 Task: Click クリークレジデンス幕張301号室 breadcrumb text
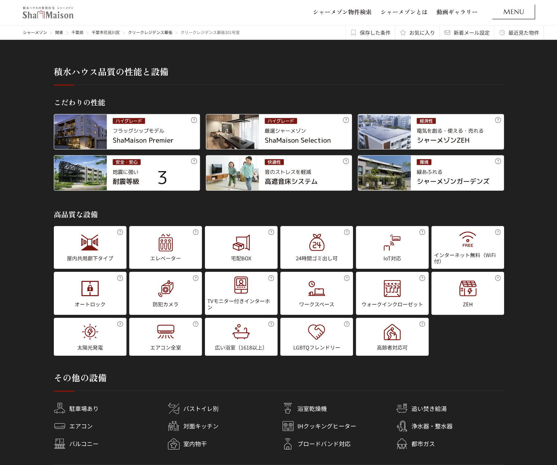pos(210,32)
